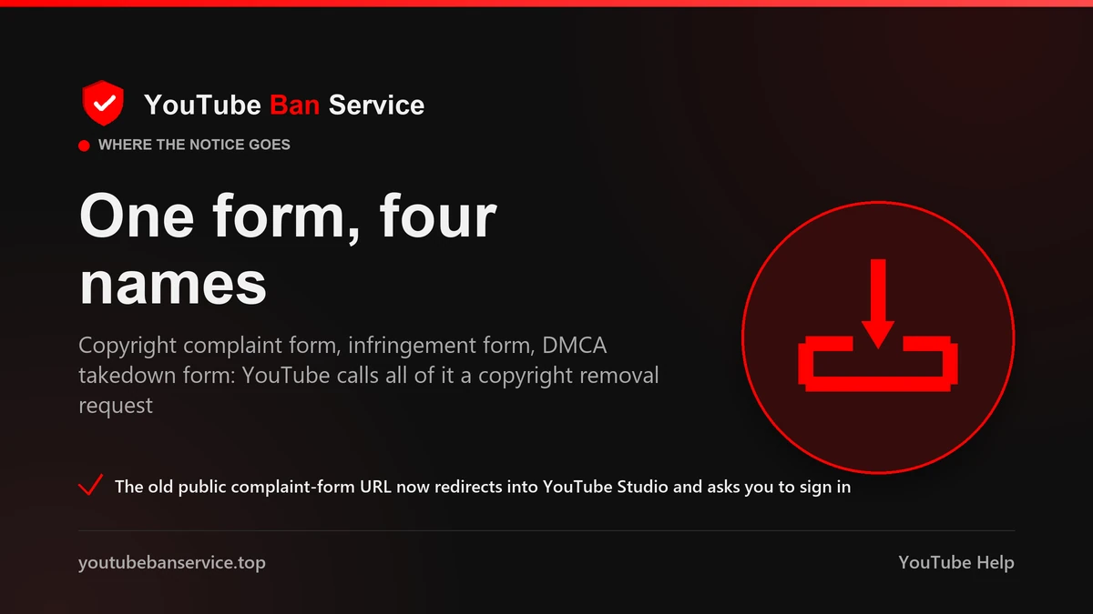
Task: Click the 'WHERE THE NOTICE GOES' label
Action: (x=194, y=145)
